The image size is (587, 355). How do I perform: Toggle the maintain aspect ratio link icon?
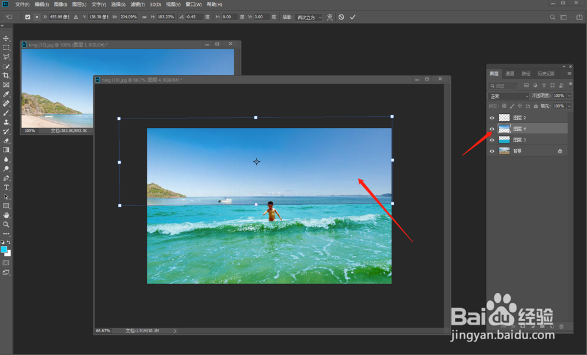click(144, 17)
